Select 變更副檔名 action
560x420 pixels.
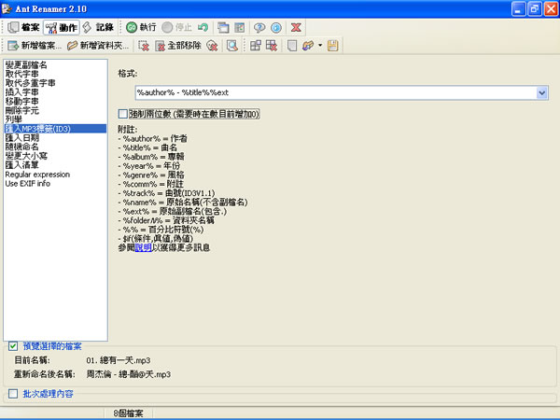[x=26, y=65]
